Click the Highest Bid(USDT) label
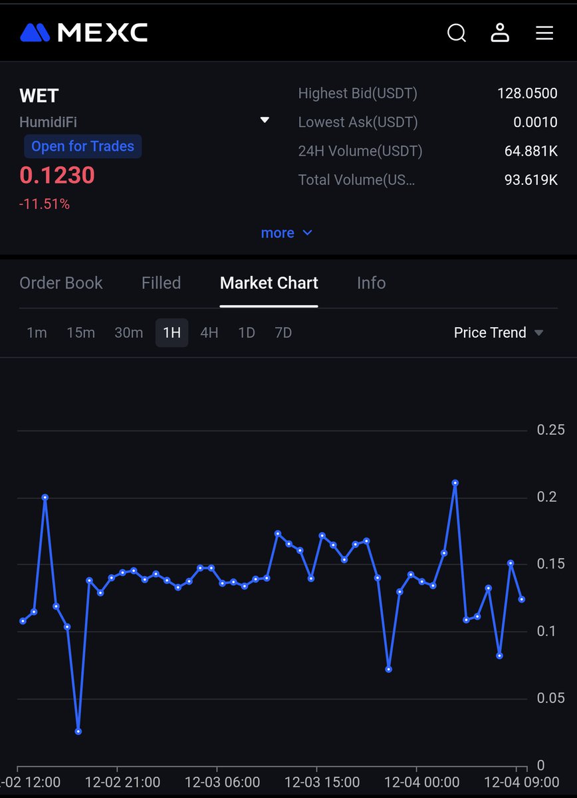This screenshot has height=798, width=577. point(358,94)
